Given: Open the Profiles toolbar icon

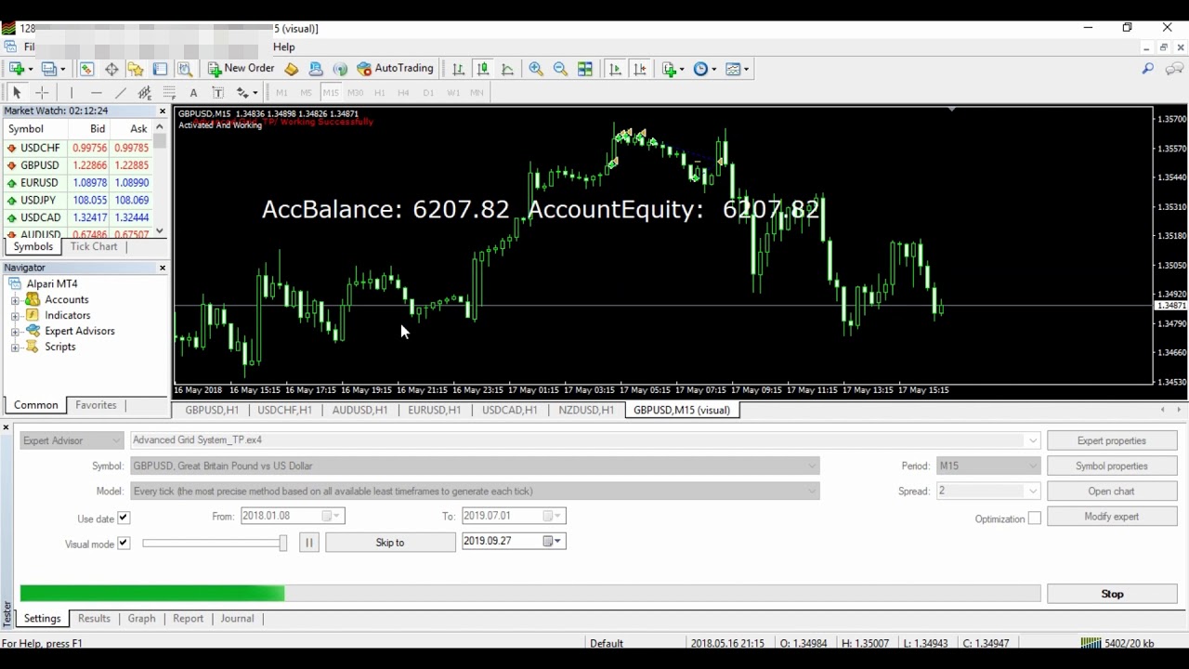Looking at the screenshot, I should pos(50,69).
